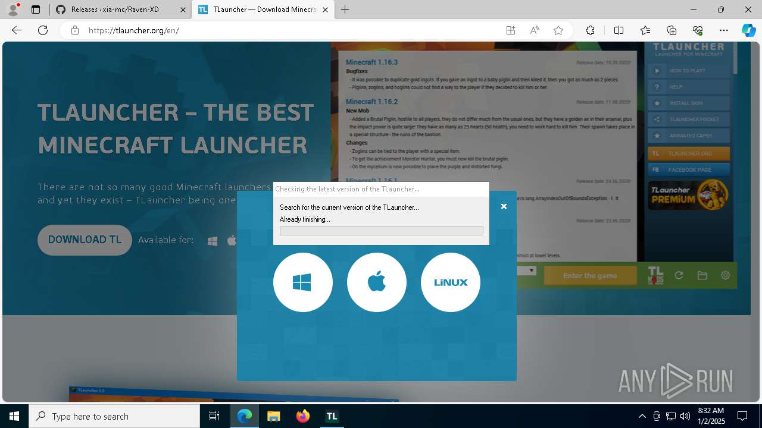Close the download popup with X
Viewport: 762px width, 428px height.
pos(504,206)
